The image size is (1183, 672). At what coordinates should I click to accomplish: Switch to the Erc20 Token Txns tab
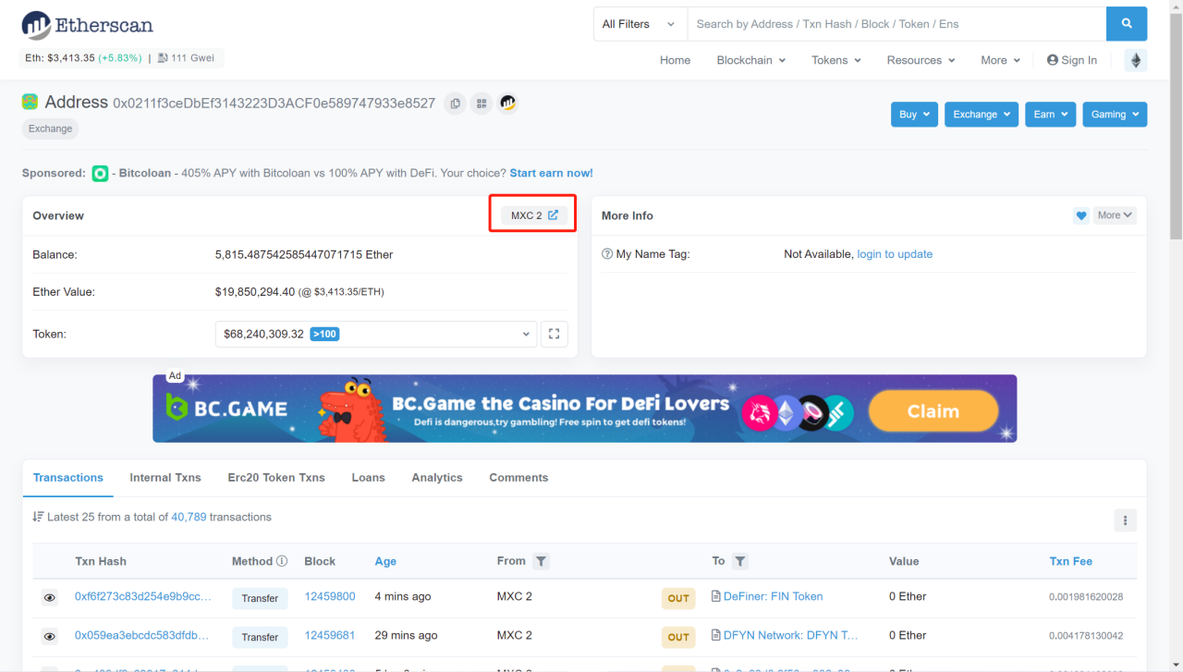pos(276,478)
